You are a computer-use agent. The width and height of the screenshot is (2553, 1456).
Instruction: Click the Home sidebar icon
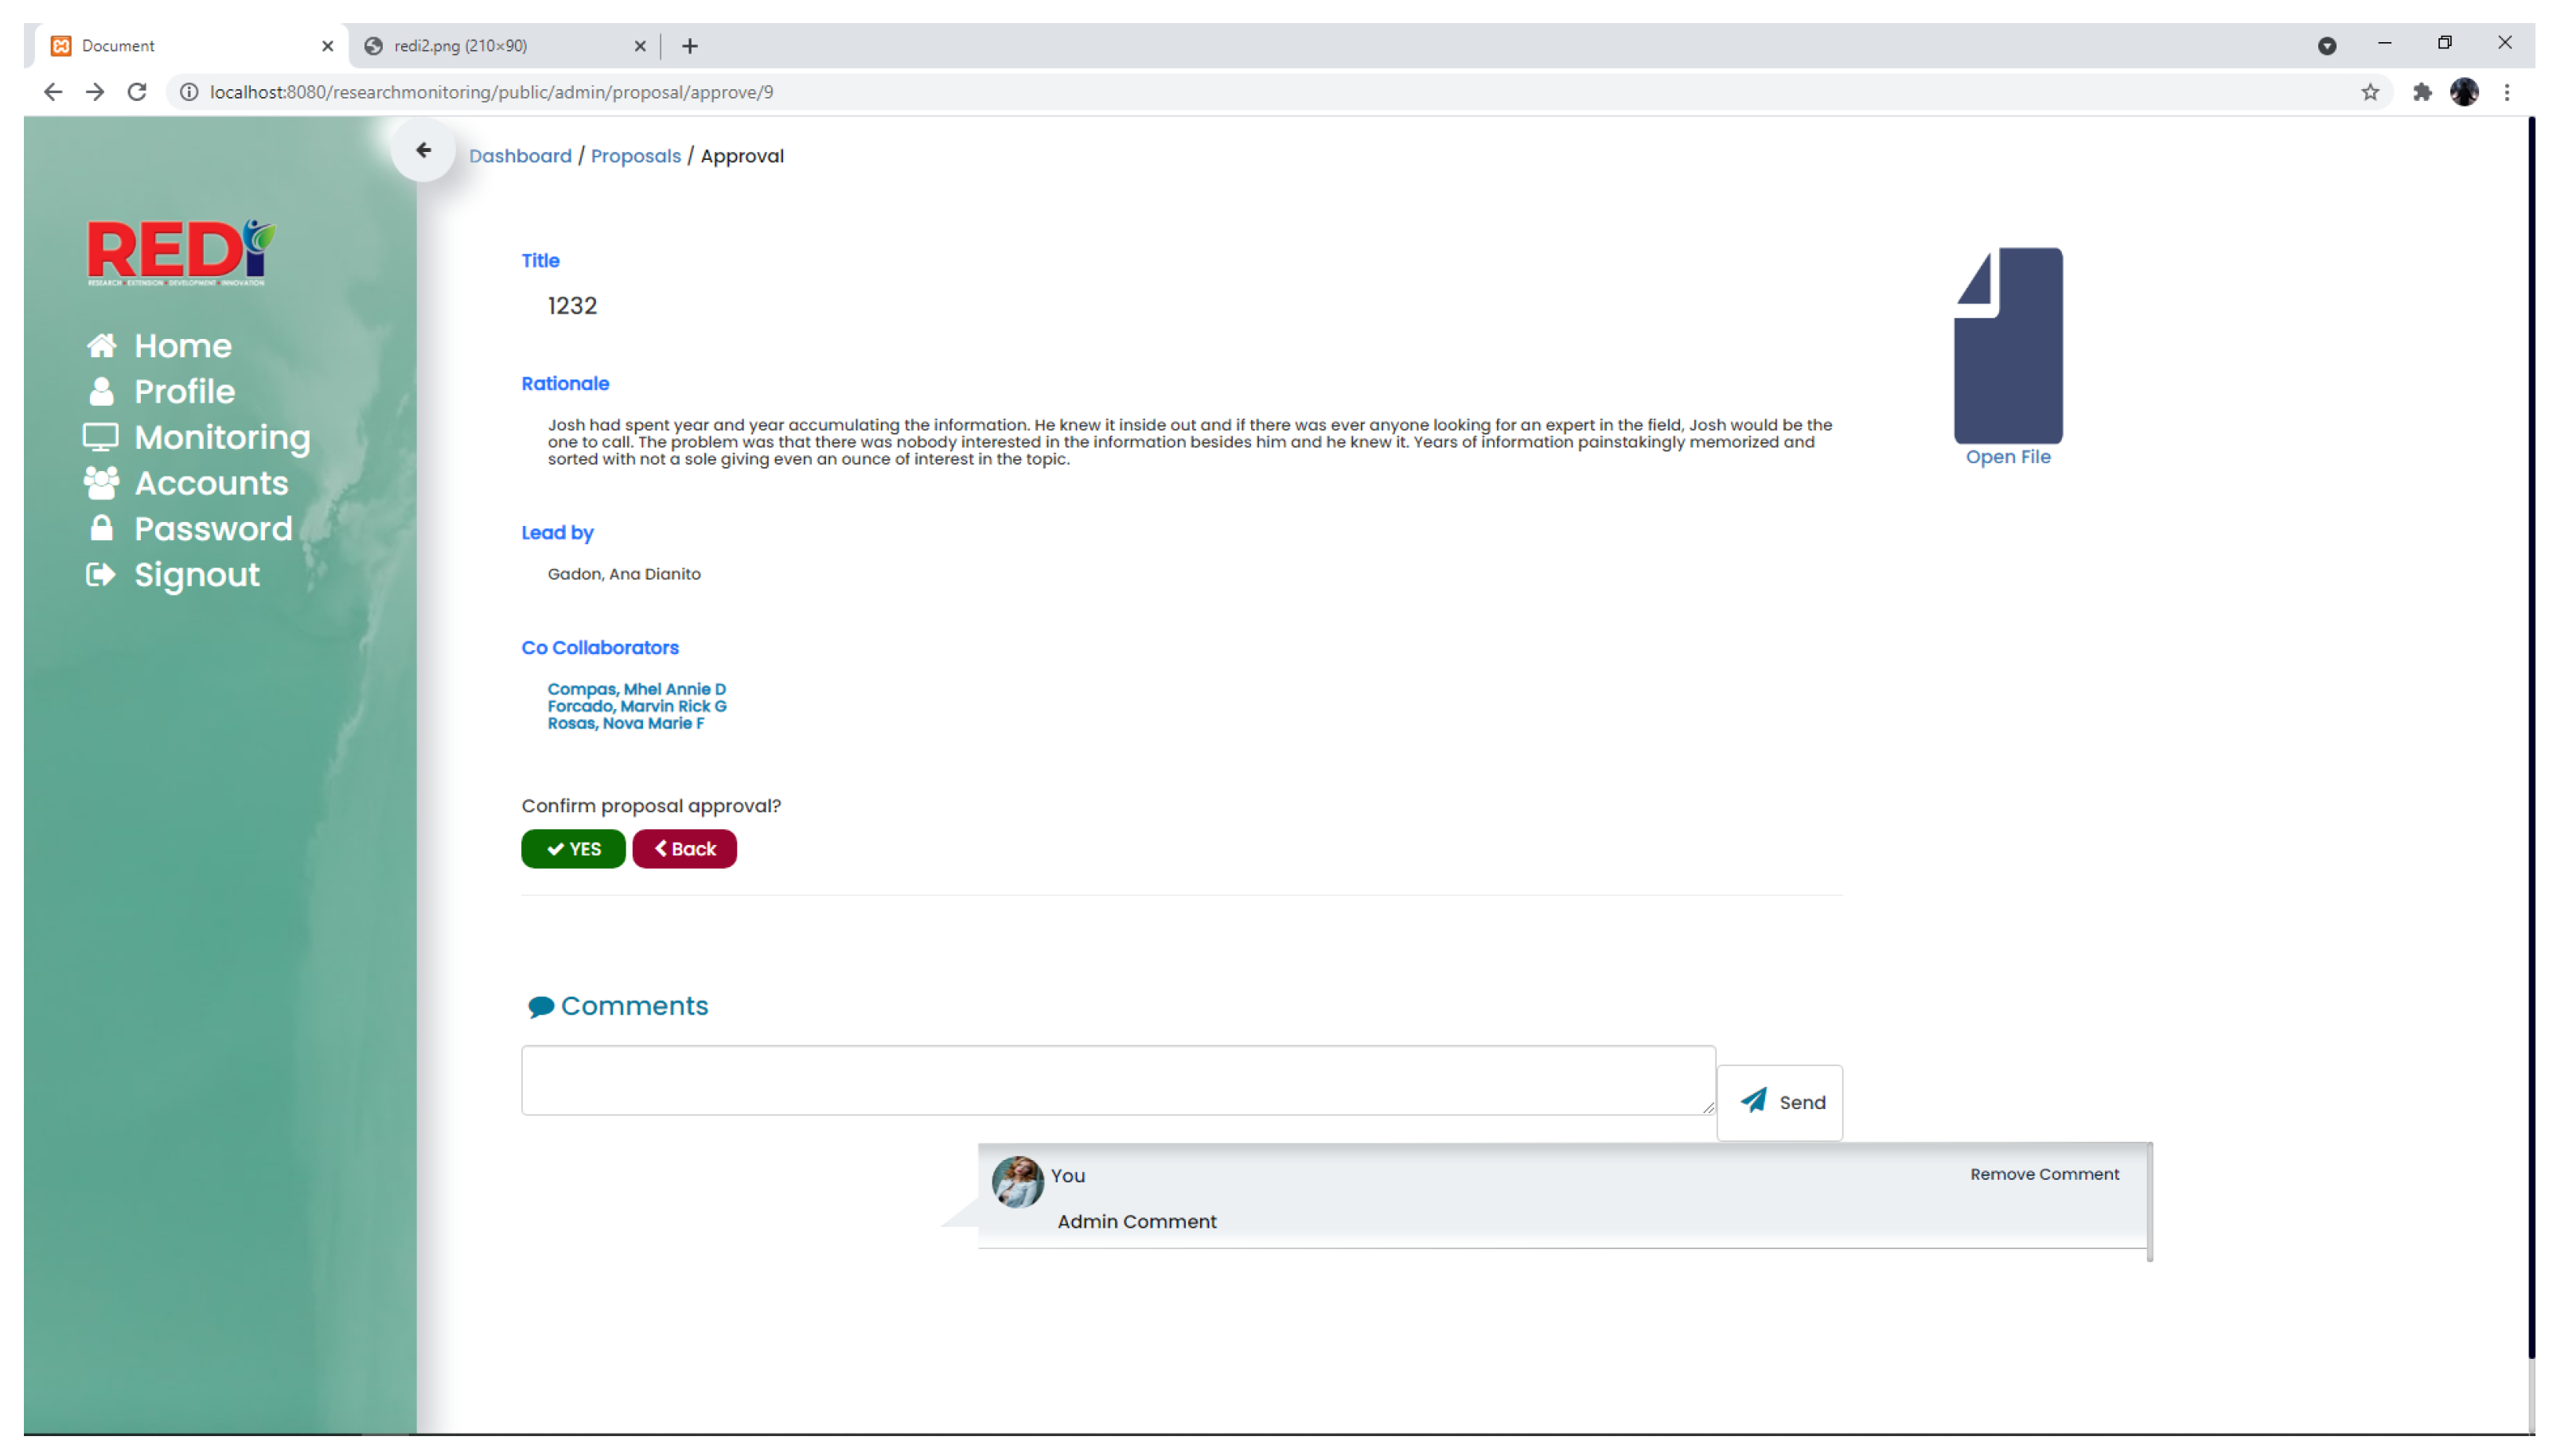[101, 346]
